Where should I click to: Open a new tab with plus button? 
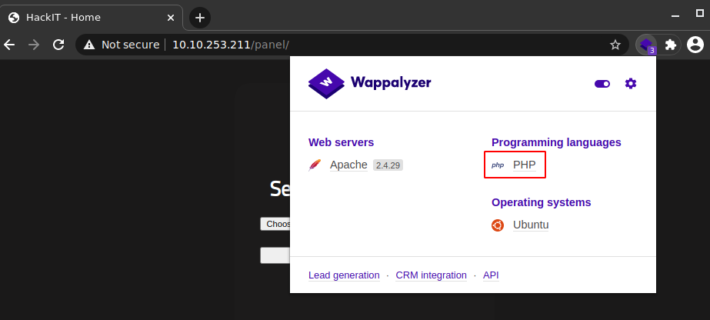pyautogui.click(x=200, y=18)
